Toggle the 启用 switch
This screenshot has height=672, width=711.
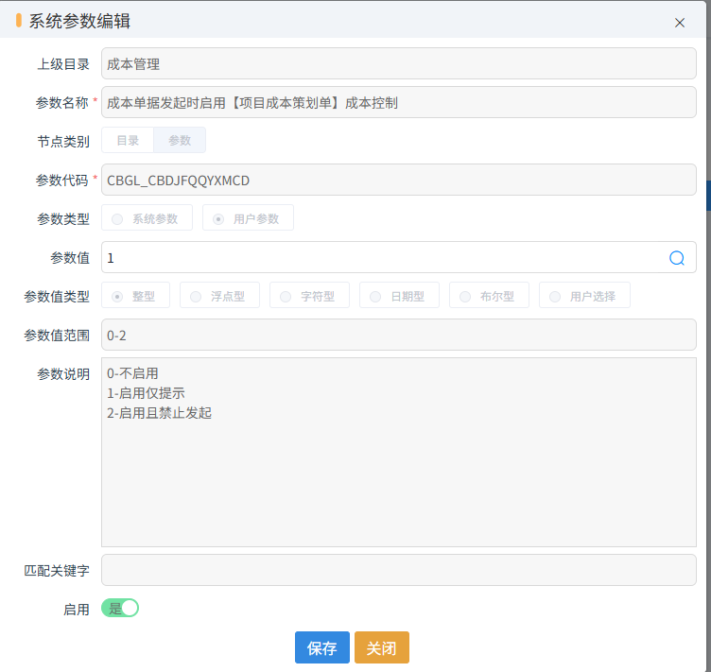click(x=120, y=608)
